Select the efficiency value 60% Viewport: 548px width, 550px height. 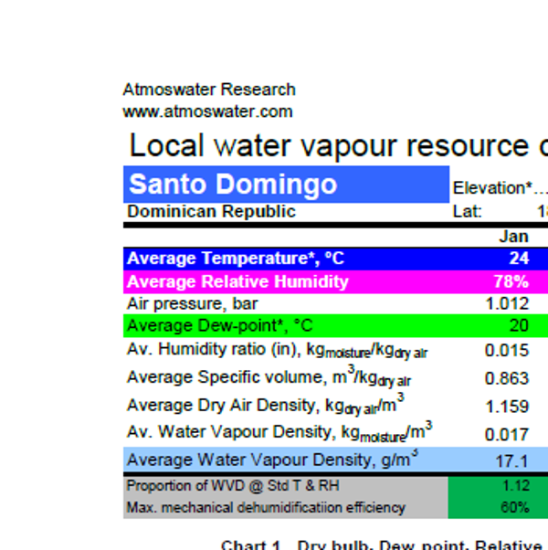[x=515, y=508]
